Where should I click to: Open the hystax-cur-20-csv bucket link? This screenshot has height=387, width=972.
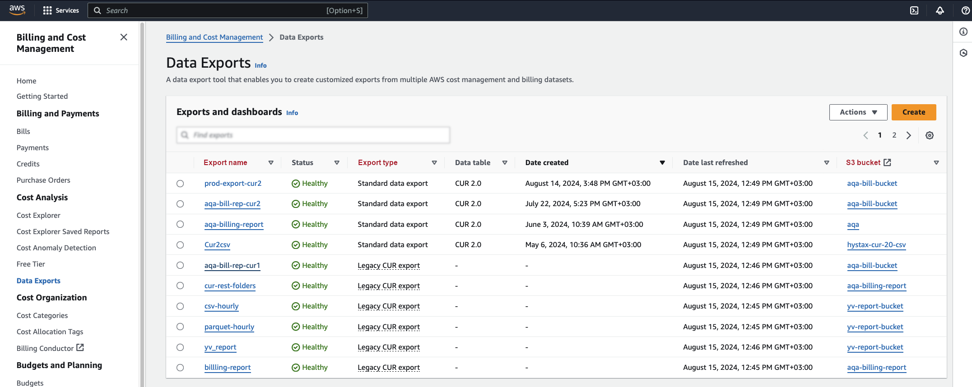point(876,245)
